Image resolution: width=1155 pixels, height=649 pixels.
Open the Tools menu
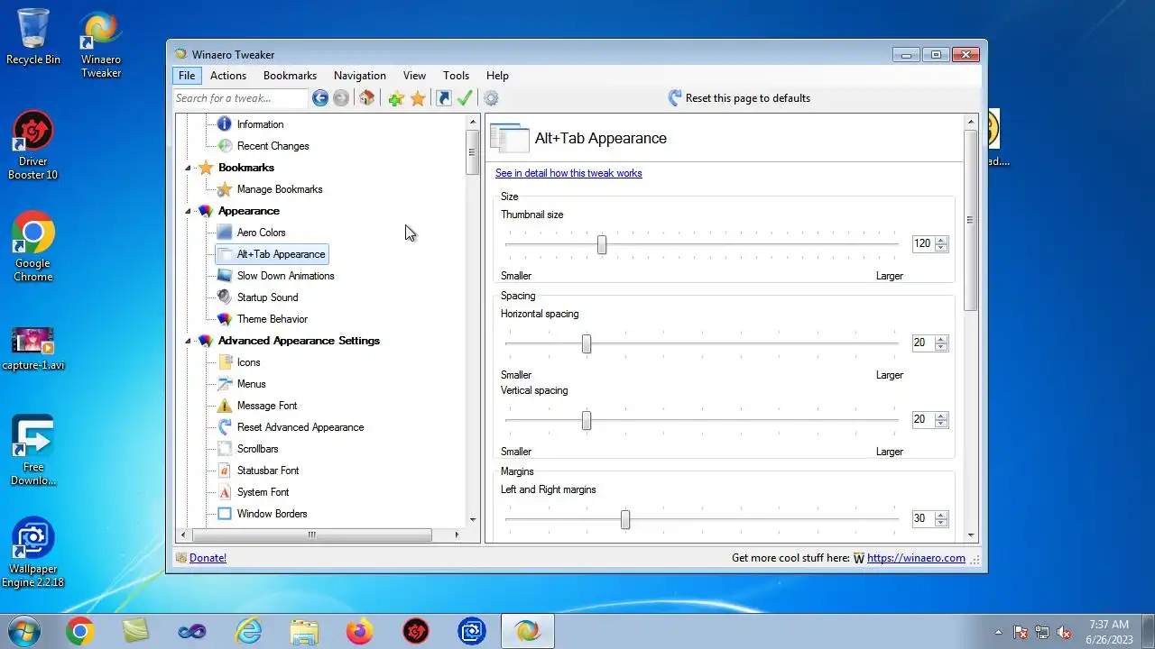[x=456, y=76]
